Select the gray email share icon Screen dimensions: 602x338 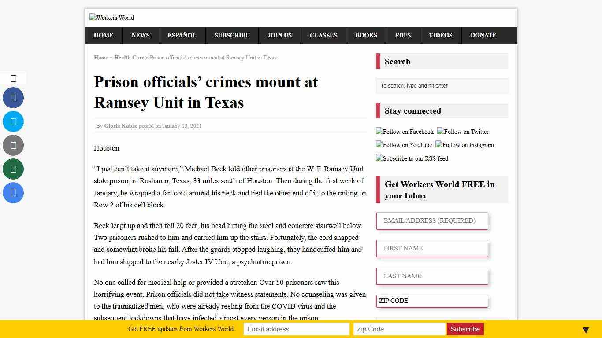pyautogui.click(x=13, y=145)
